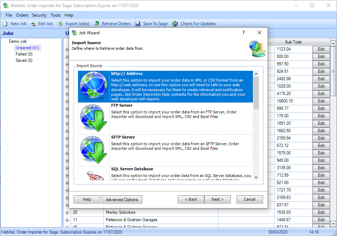
Task: Click the status bar date 30/04/2020
Action: tap(278, 232)
